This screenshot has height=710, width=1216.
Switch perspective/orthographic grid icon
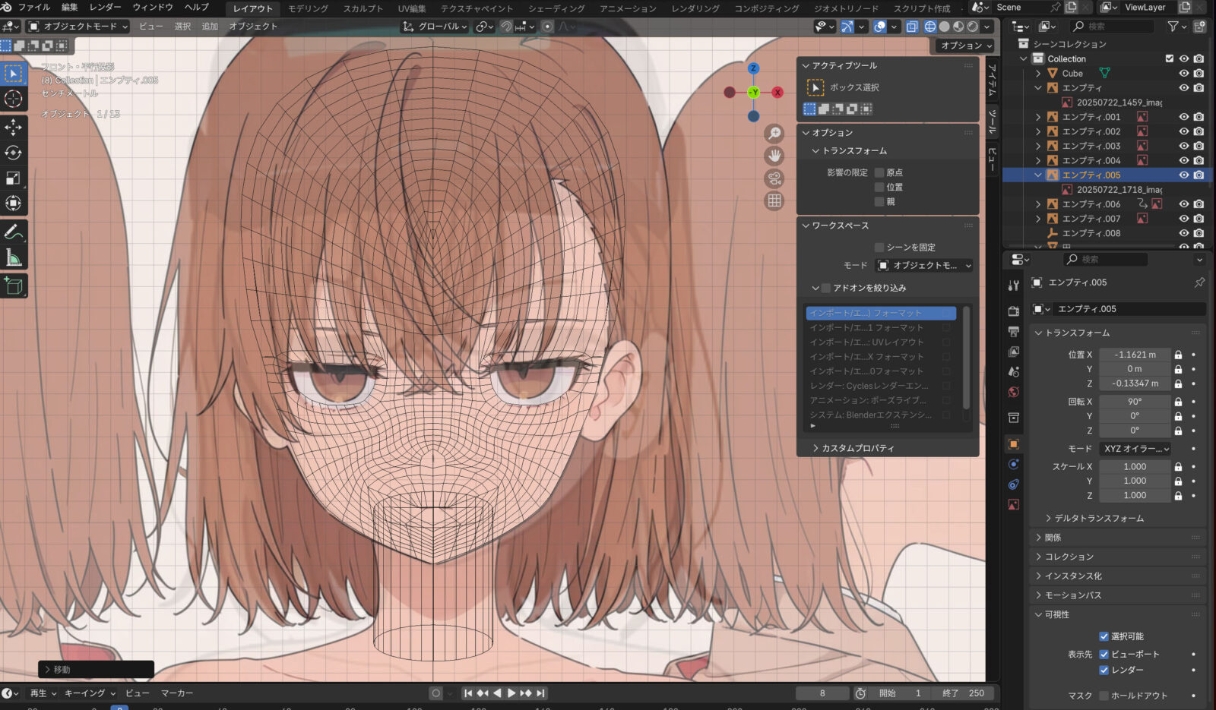pos(774,200)
